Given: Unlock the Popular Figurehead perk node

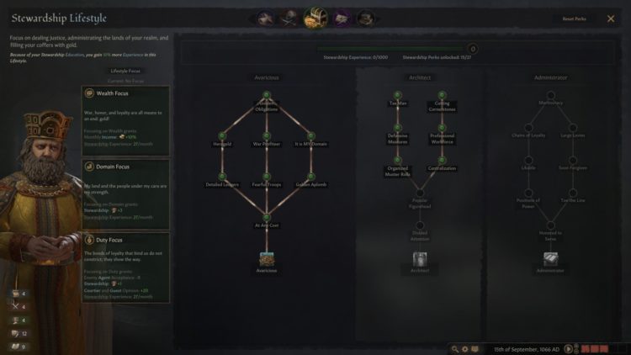Looking at the screenshot, I should point(420,193).
